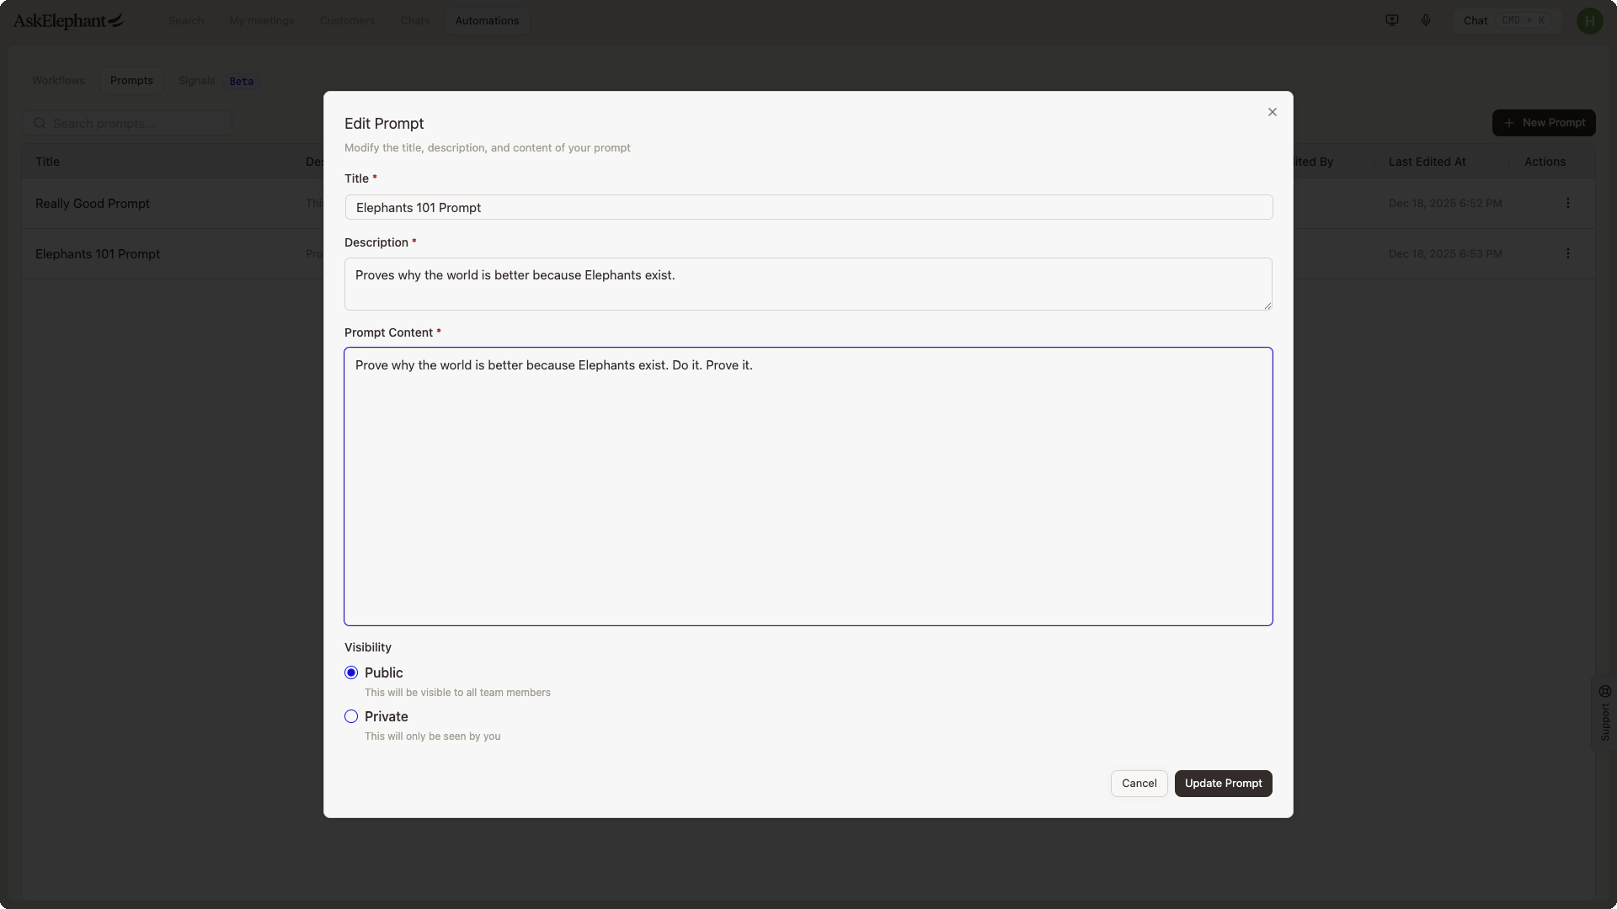Click the Dec 18, 2025 6:53 PM cell
Viewport: 1617px width, 909px height.
(x=1445, y=253)
